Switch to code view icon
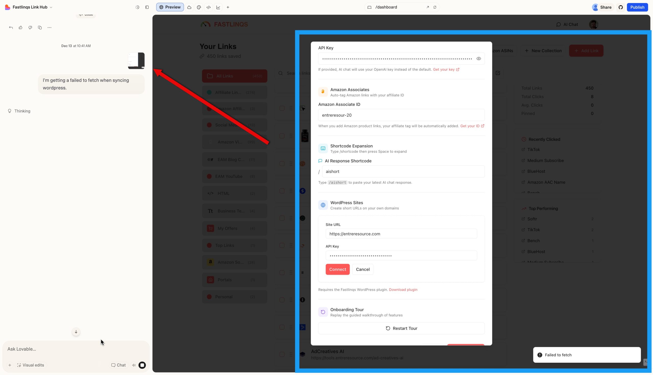This screenshot has height=375, width=653. click(209, 7)
